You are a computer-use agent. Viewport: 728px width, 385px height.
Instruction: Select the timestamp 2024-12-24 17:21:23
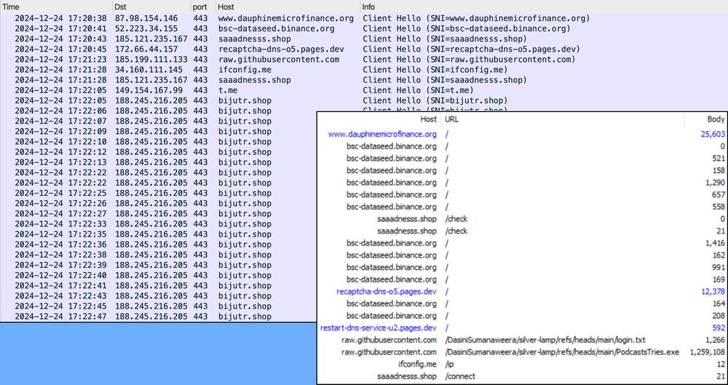coord(60,60)
